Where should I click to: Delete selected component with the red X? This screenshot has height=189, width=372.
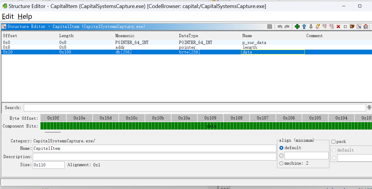[x=338, y=27]
